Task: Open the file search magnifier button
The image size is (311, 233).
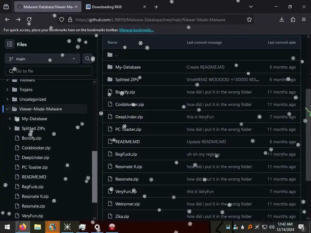Action: pos(87,59)
